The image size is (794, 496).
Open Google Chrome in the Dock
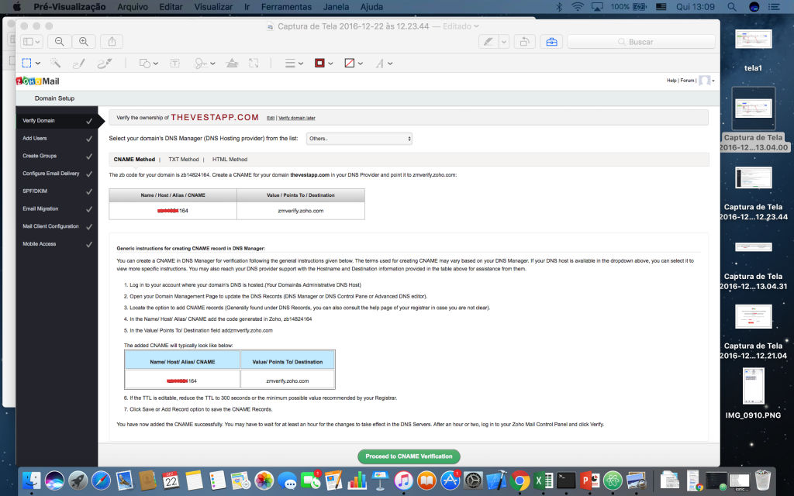(520, 480)
